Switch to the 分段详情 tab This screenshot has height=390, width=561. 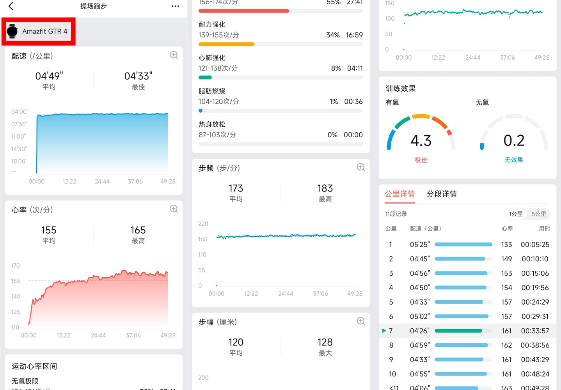tap(442, 194)
